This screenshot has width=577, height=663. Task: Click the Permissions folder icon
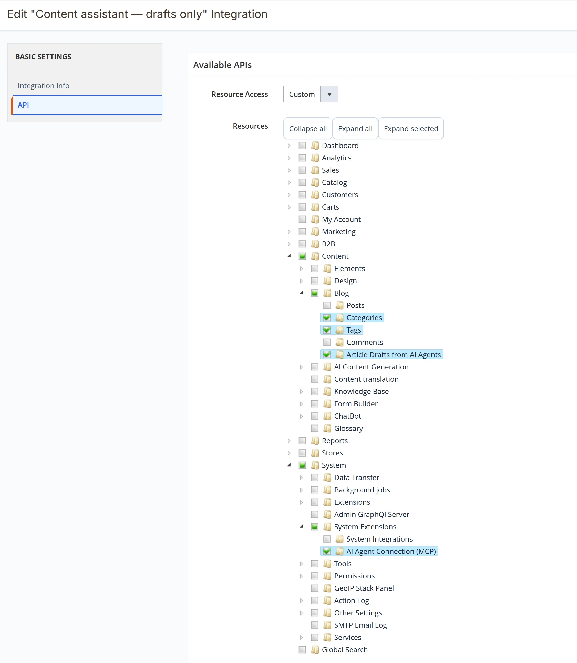click(x=327, y=576)
